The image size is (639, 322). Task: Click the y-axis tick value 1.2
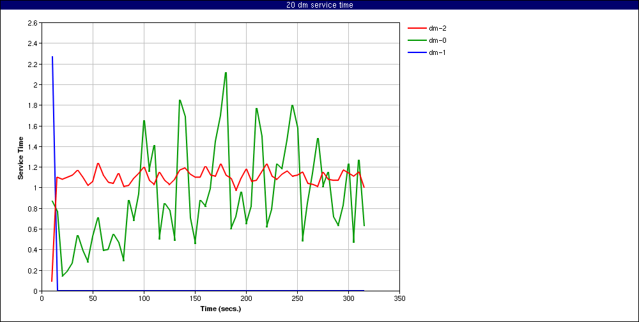(x=33, y=167)
